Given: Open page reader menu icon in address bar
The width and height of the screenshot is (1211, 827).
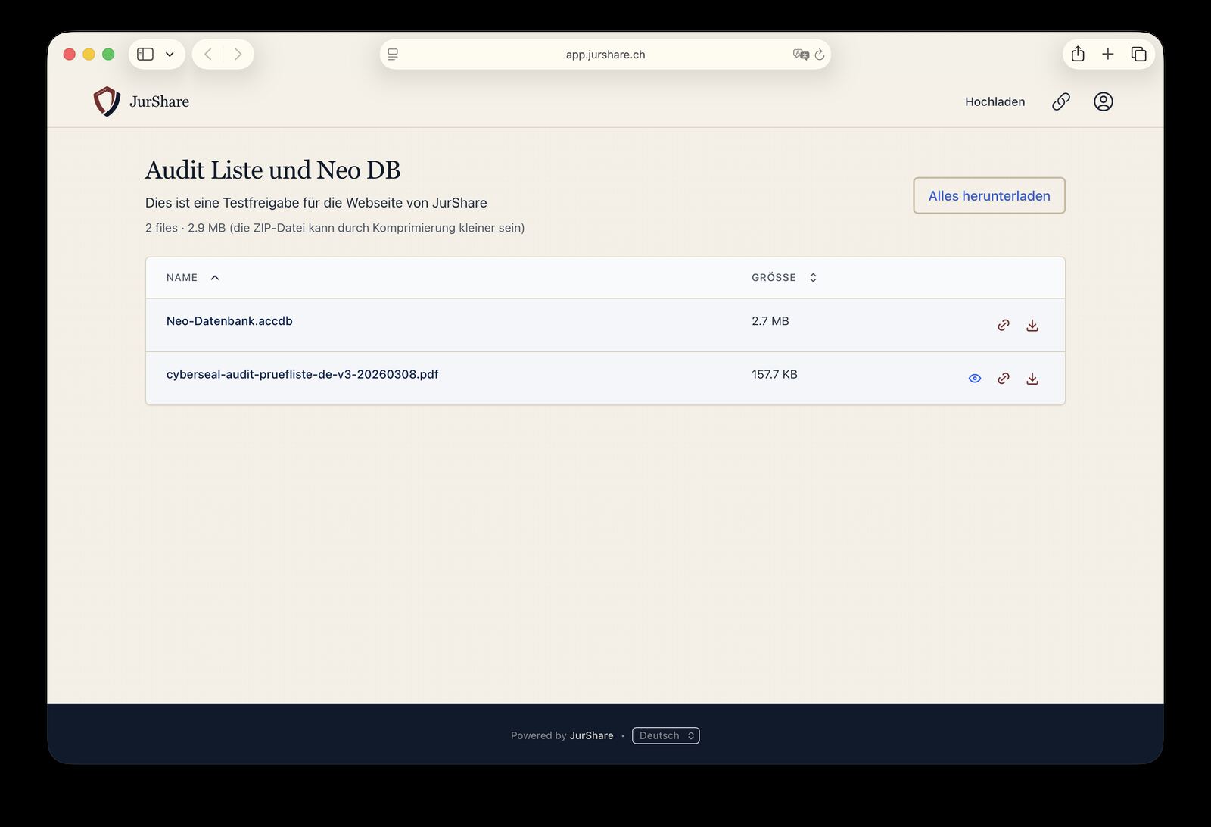Looking at the screenshot, I should (x=393, y=54).
